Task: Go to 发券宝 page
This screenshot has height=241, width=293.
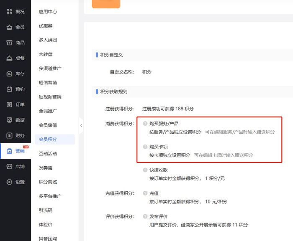Action: click(x=46, y=168)
